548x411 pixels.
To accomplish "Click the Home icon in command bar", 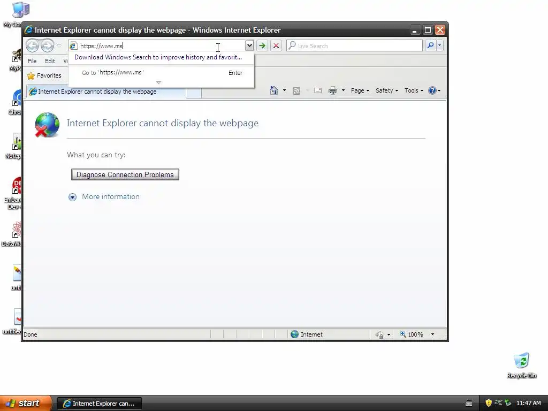I will point(274,90).
